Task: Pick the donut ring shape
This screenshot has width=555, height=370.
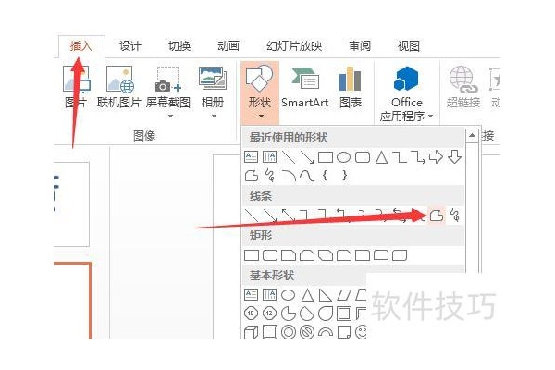Action: [288, 332]
